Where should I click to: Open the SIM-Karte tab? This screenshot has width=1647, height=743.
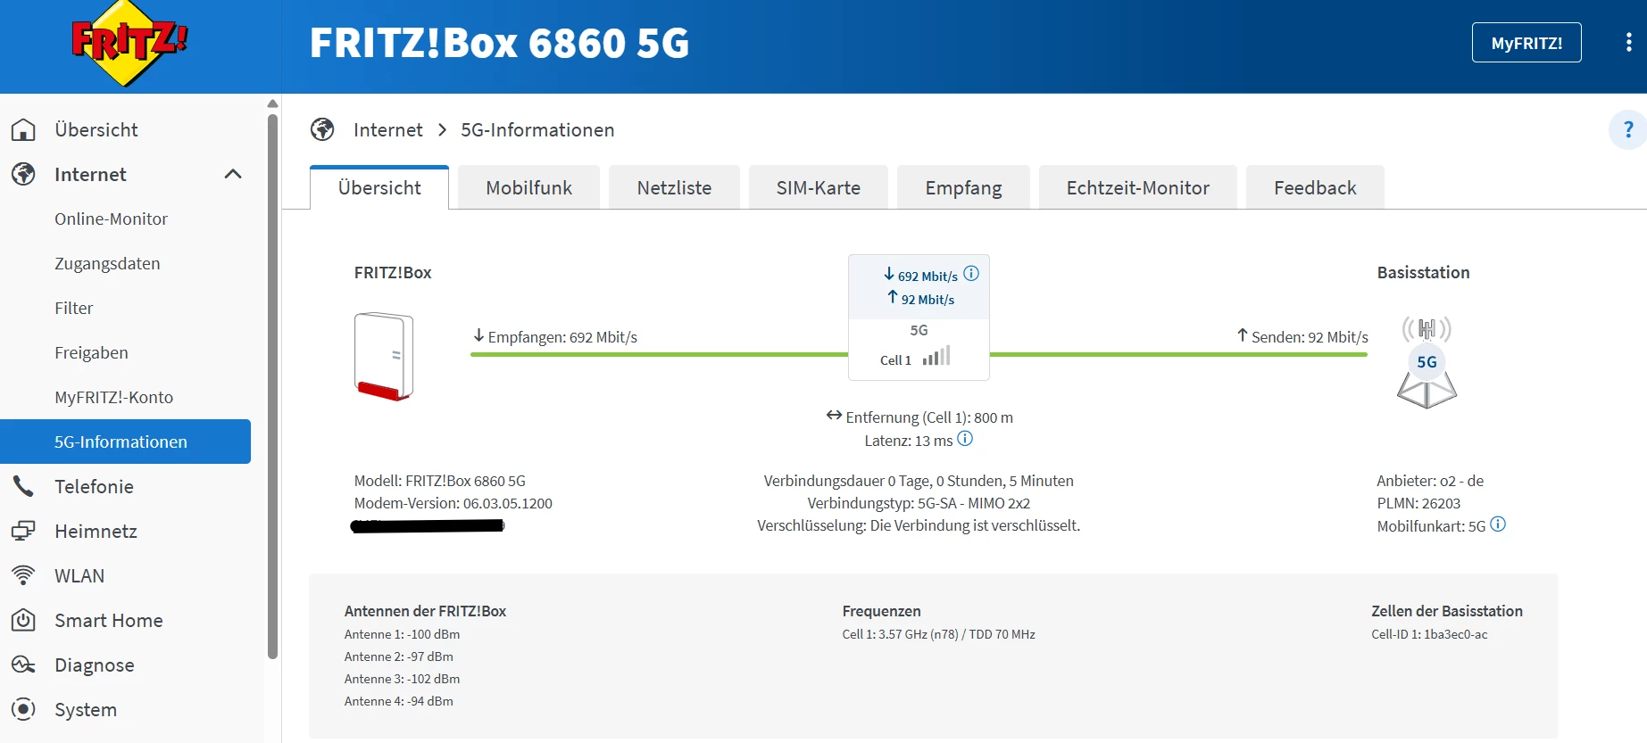(819, 187)
